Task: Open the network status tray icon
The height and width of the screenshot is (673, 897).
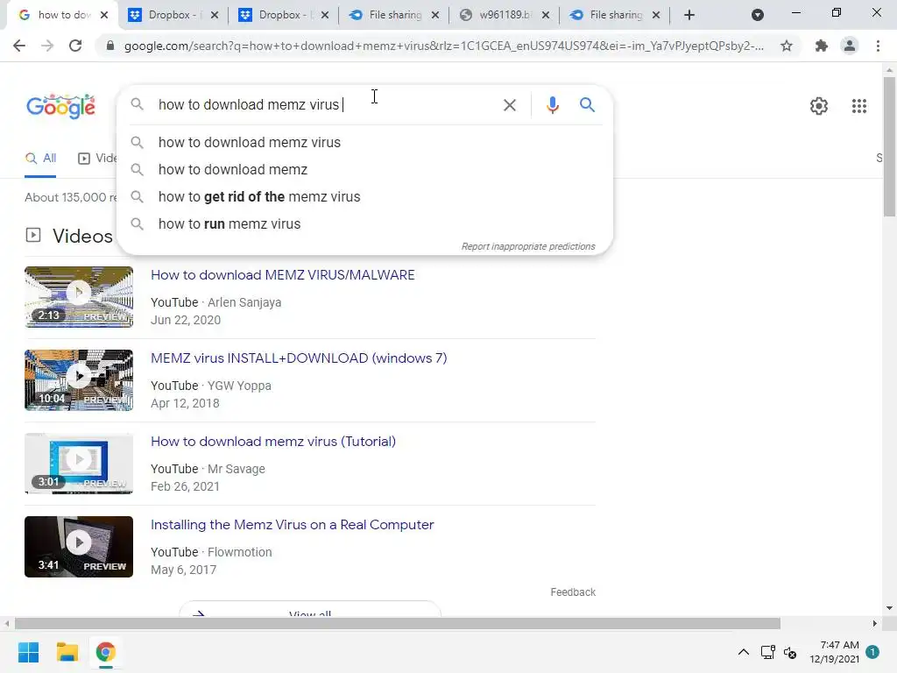Action: (x=767, y=652)
